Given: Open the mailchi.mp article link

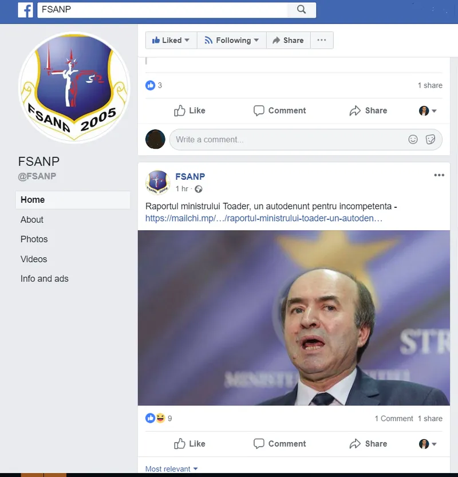Looking at the screenshot, I should (264, 218).
